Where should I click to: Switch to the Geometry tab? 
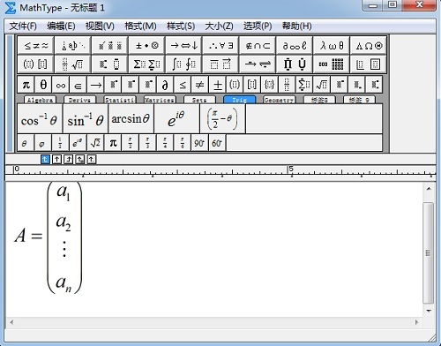point(279,100)
